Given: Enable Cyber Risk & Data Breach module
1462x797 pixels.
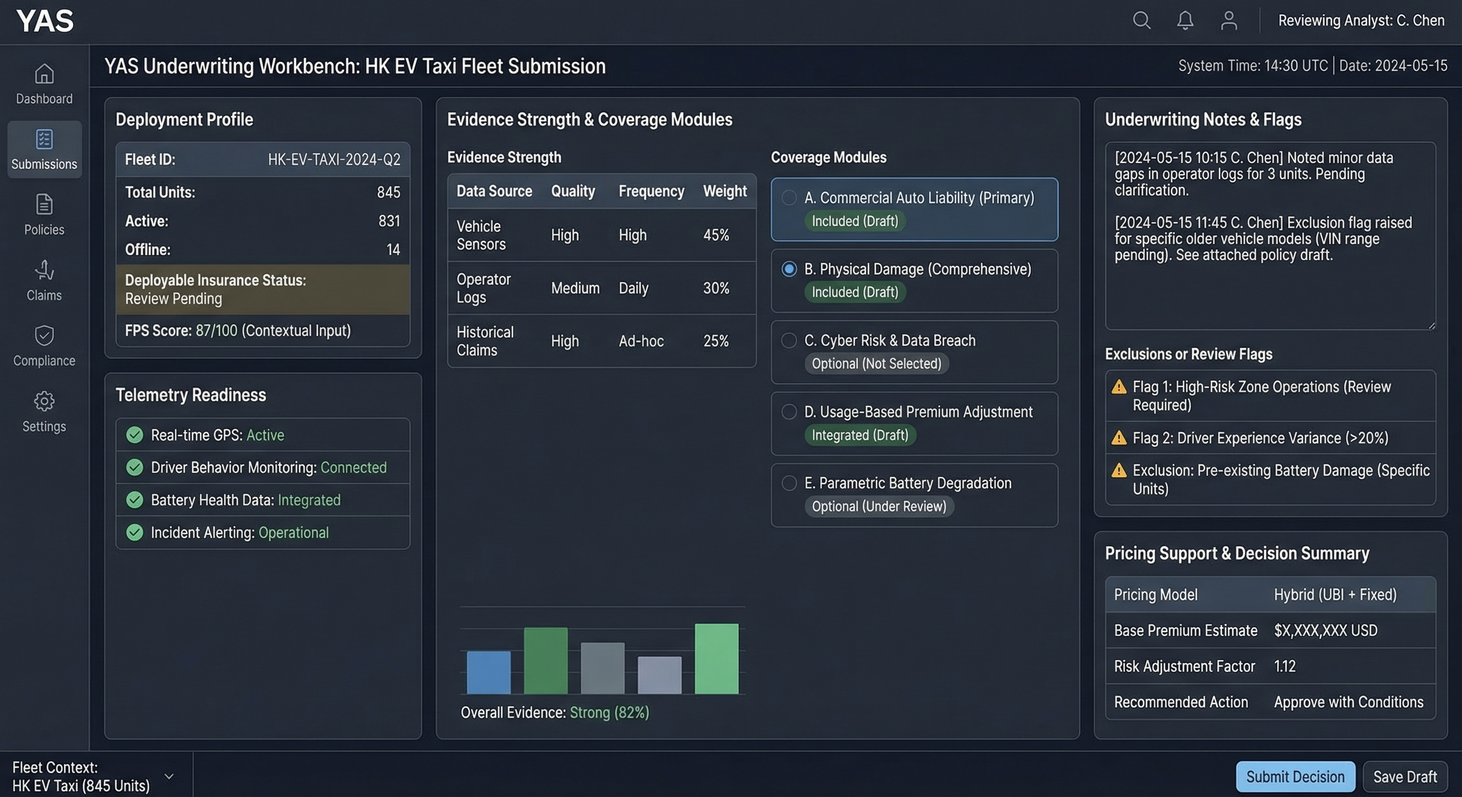Looking at the screenshot, I should (789, 340).
